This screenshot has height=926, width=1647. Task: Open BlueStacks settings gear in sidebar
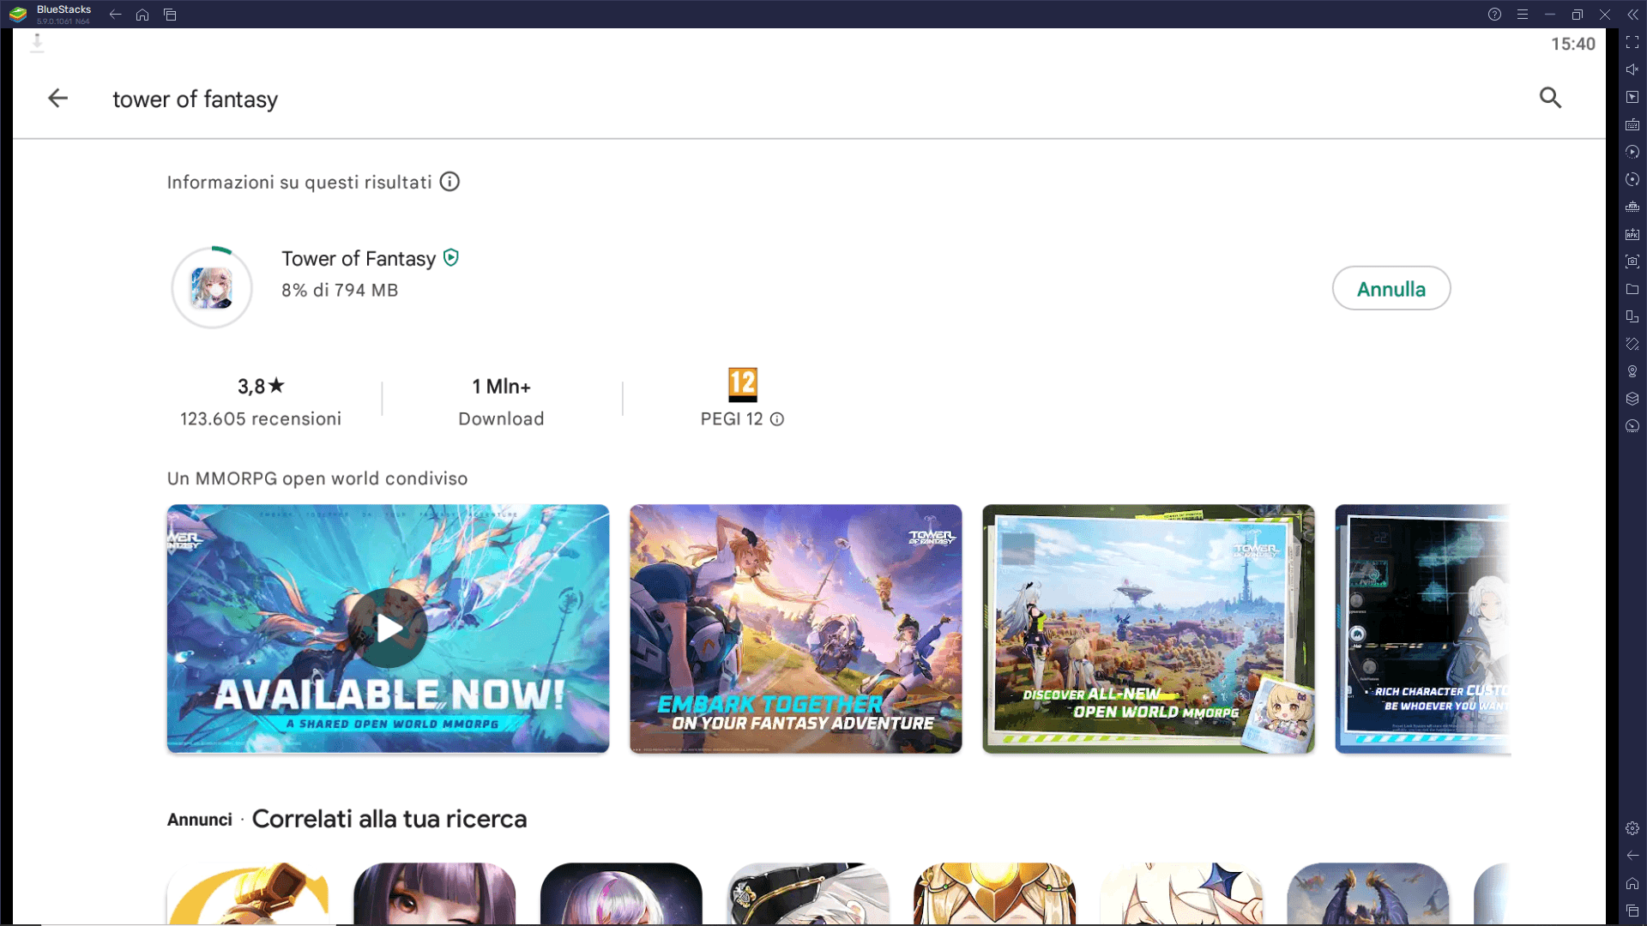pyautogui.click(x=1632, y=828)
